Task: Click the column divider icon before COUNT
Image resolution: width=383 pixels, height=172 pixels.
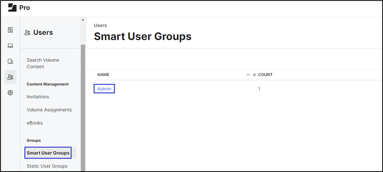Action: 254,75
